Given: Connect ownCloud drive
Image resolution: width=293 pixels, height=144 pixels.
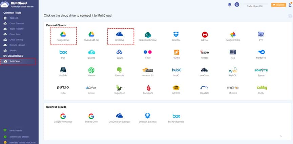Looking at the screenshot, I should (205, 72).
